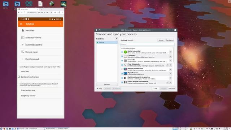231x130 pixels.
Task: Click the Refresh button under device list
Action: (107, 84)
